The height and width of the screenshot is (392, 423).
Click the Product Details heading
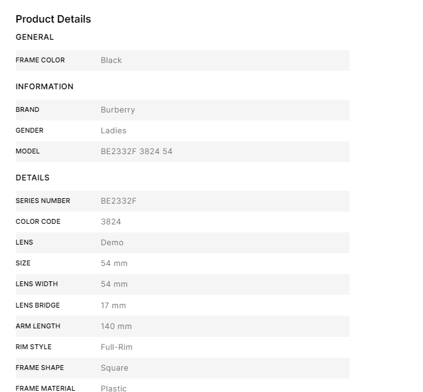(53, 19)
